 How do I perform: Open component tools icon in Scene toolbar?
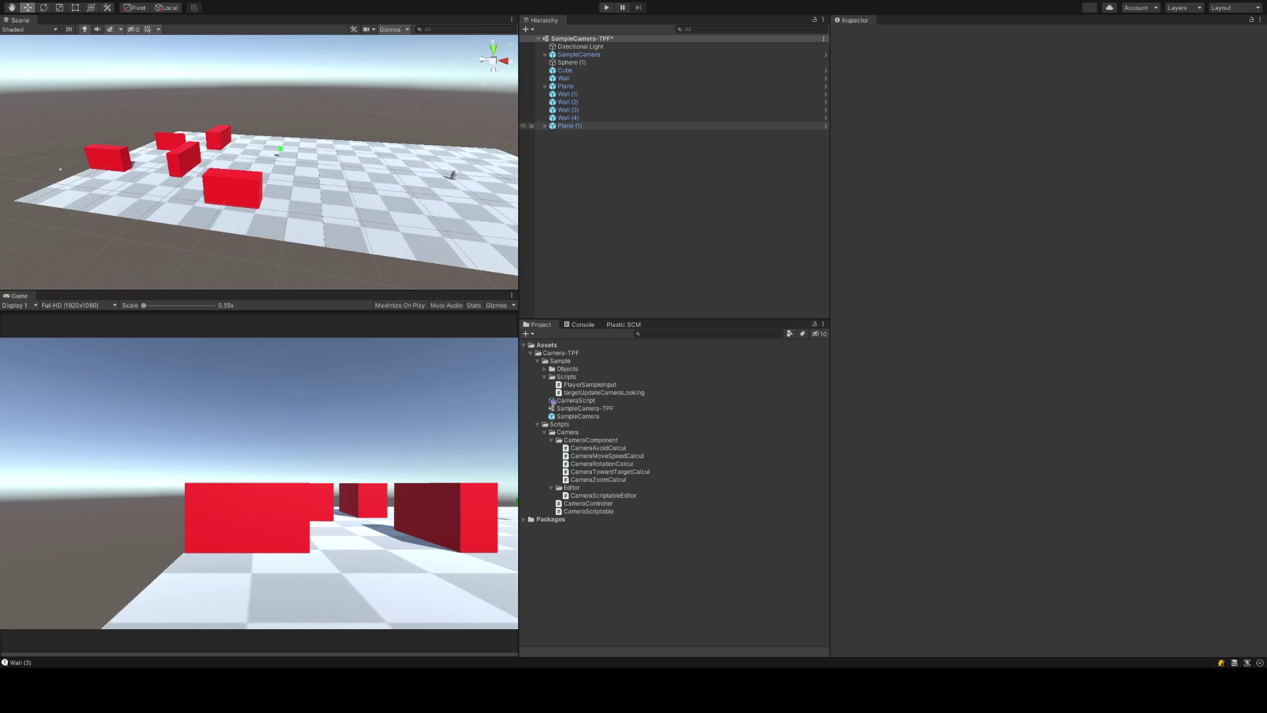(x=354, y=29)
